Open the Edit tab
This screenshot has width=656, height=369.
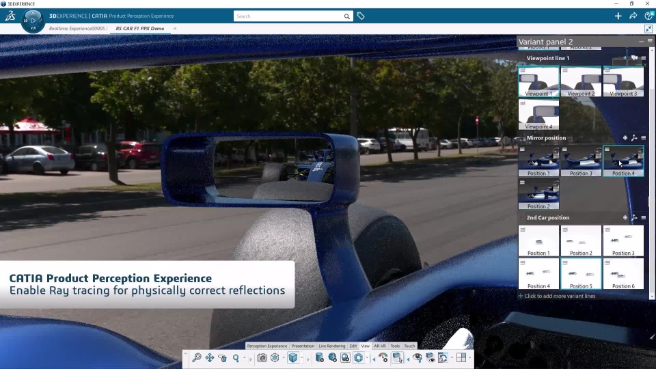click(353, 346)
